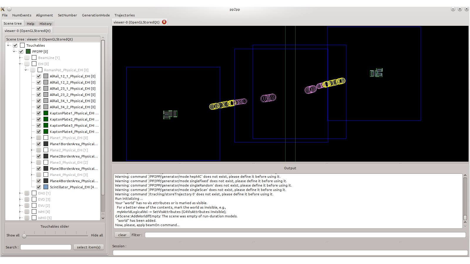Click the blue Scintillator color swatch

click(x=46, y=187)
